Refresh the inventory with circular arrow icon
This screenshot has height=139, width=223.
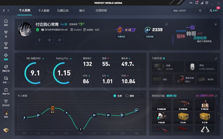pyautogui.click(x=216, y=96)
